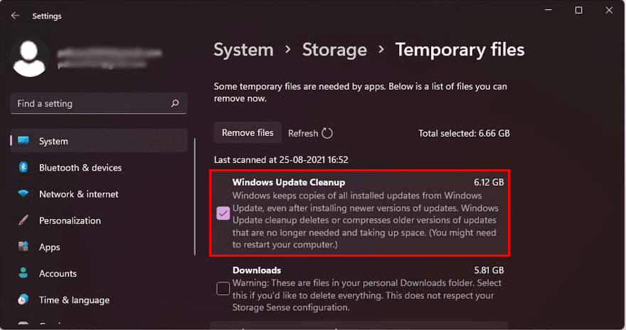The width and height of the screenshot is (626, 330).
Task: Go to Storage breadcrumb page
Action: click(x=334, y=50)
